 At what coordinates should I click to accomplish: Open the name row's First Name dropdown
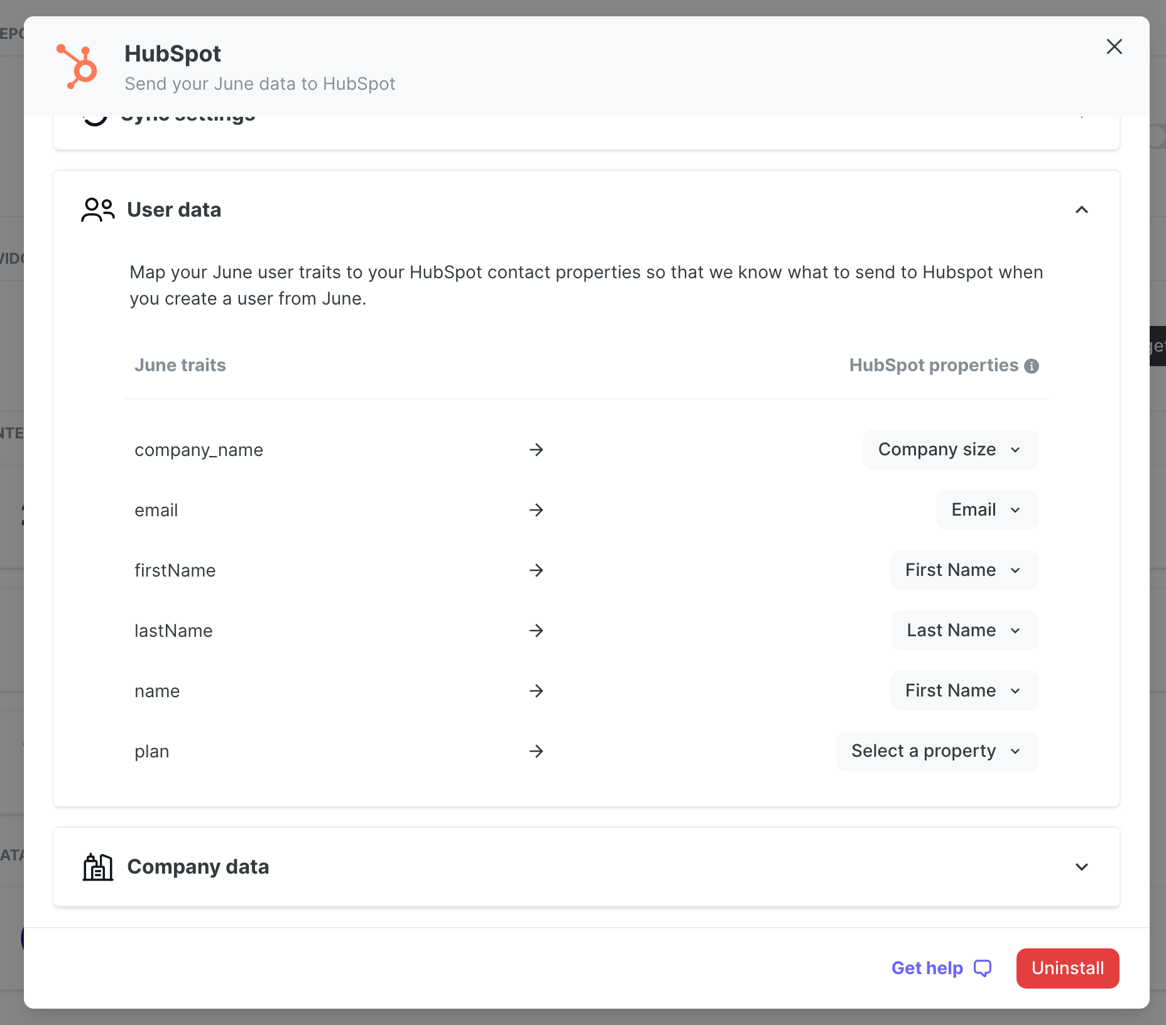964,691
